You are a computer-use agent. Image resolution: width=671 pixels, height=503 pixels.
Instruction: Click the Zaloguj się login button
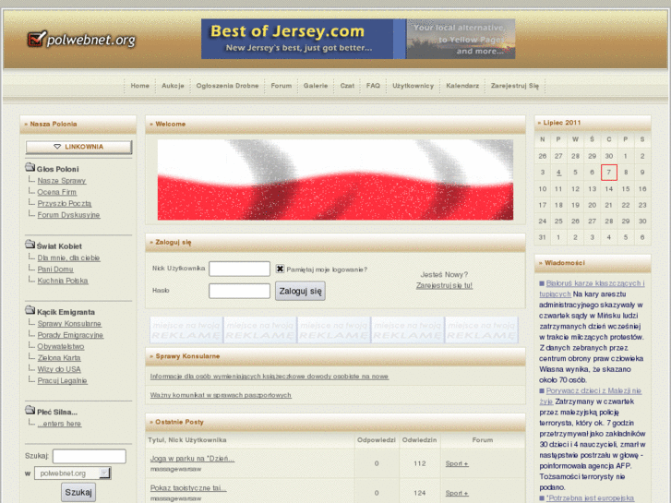click(x=300, y=291)
